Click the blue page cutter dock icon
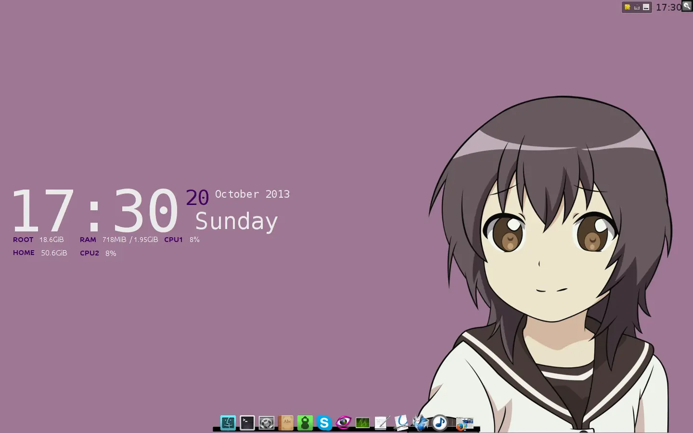Image resolution: width=693 pixels, height=433 pixels. [400, 423]
